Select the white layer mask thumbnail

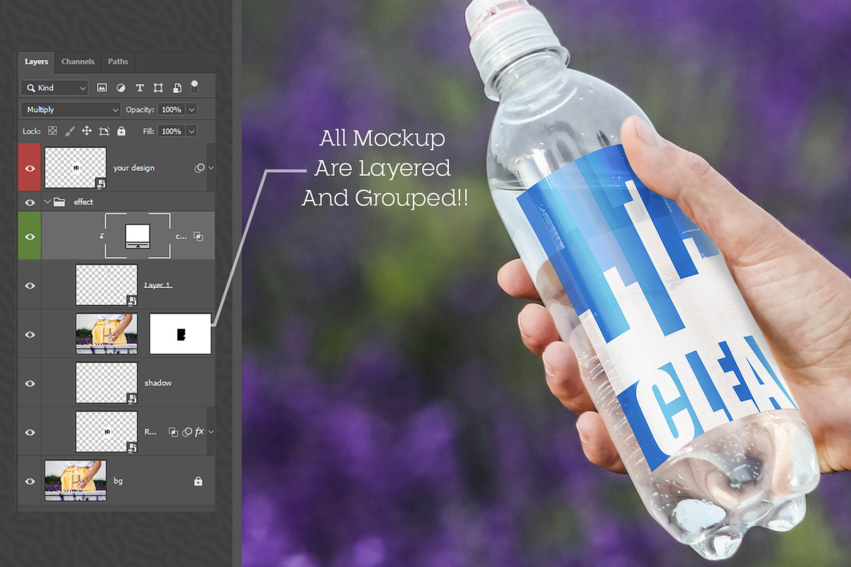coord(180,333)
